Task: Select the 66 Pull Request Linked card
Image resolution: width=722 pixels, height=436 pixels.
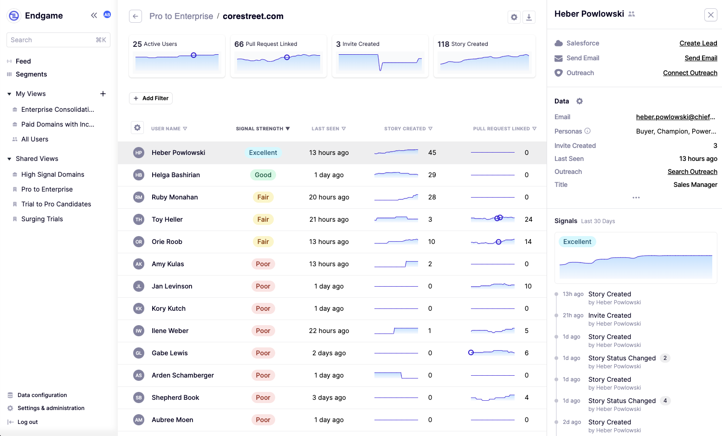Action: (278, 56)
